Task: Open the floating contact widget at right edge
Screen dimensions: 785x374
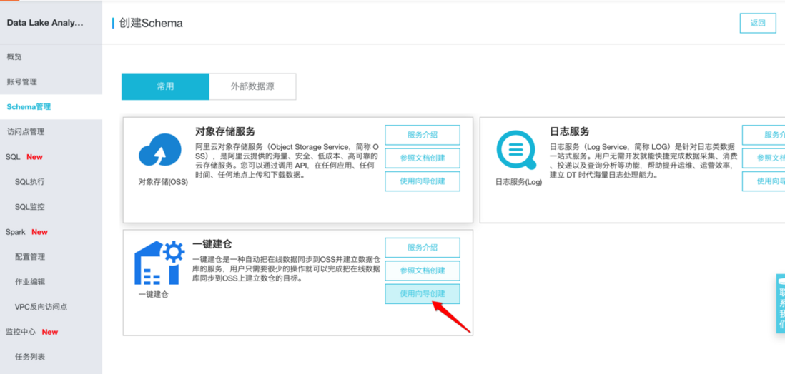Action: (x=781, y=303)
